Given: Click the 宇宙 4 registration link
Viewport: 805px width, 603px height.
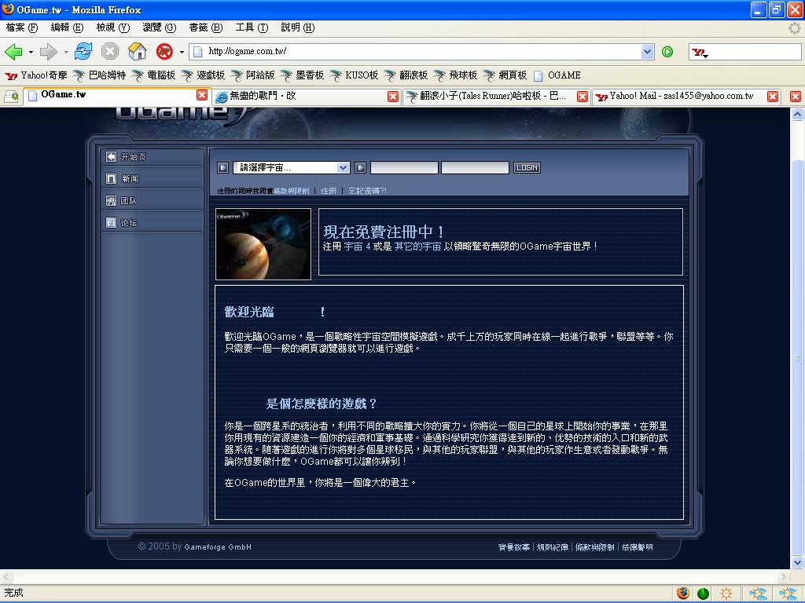Looking at the screenshot, I should [358, 246].
